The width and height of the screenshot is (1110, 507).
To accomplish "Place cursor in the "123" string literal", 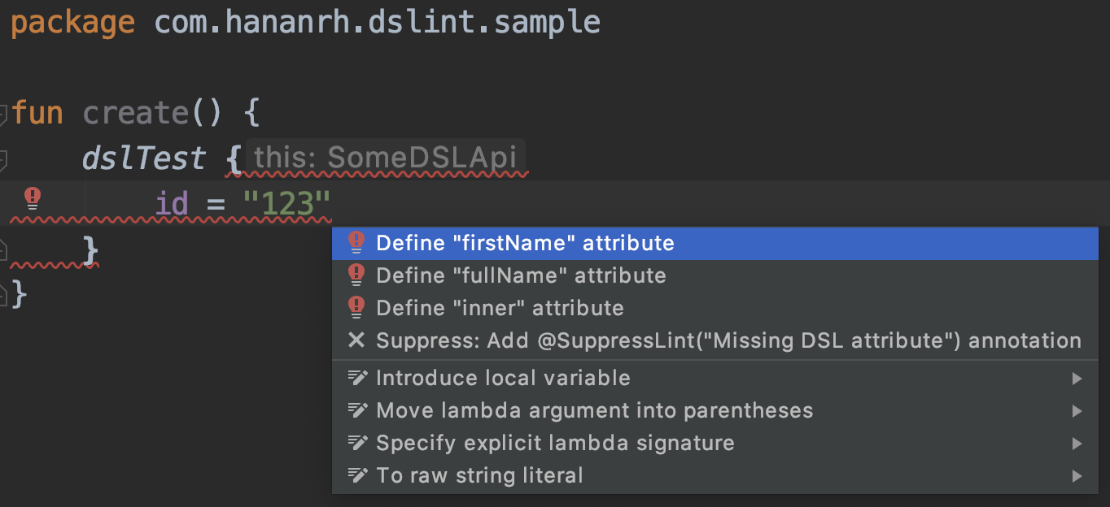I will coord(287,203).
